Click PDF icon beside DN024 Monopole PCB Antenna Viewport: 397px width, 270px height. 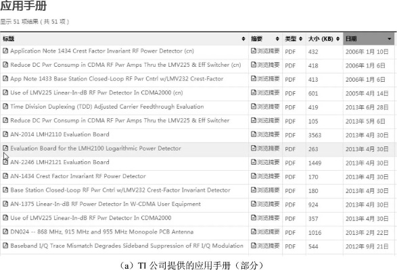(x=5, y=232)
